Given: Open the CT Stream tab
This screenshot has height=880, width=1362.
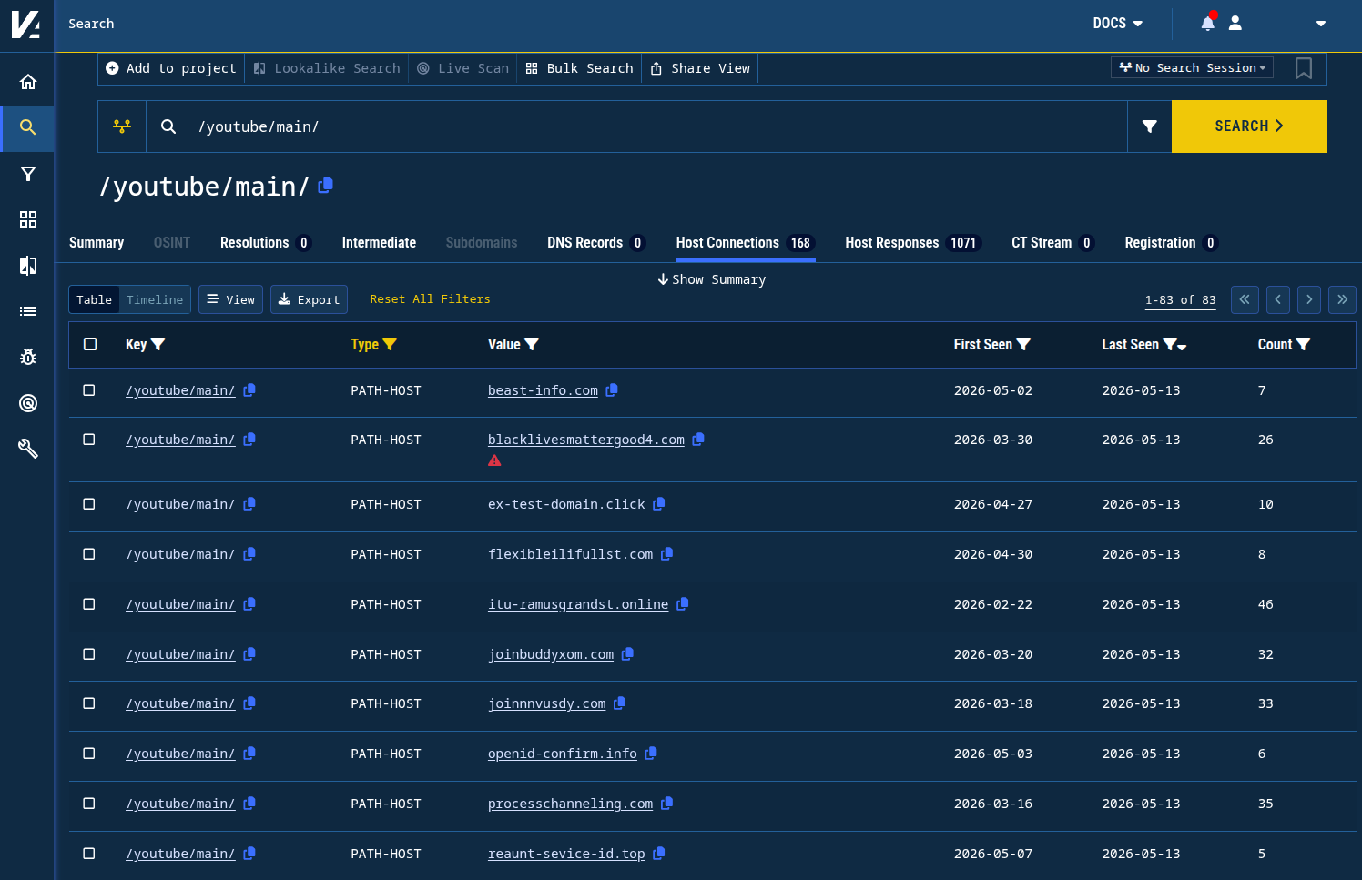Looking at the screenshot, I should click(1052, 243).
